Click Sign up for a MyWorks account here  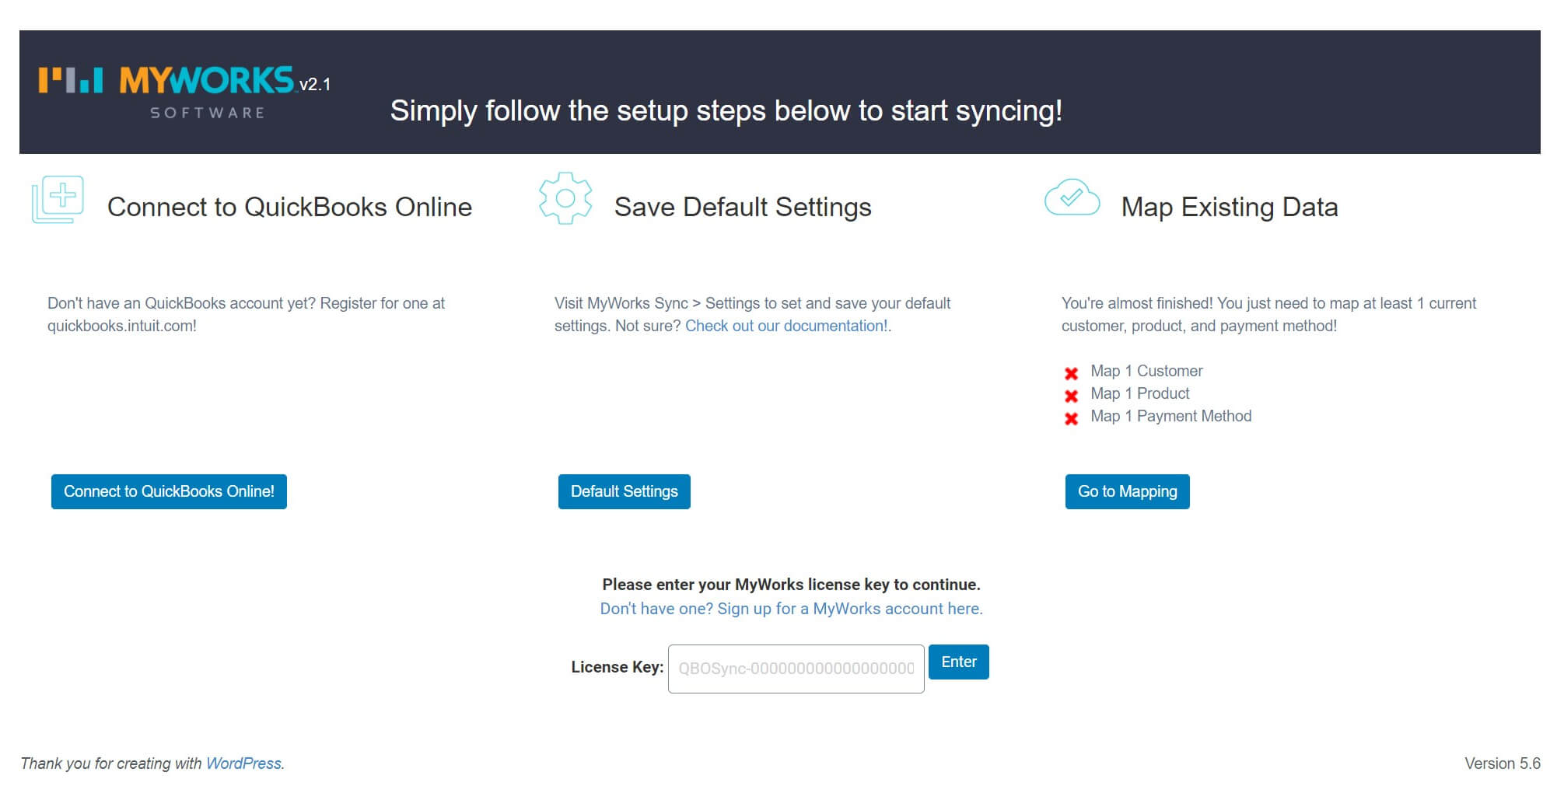pyautogui.click(x=849, y=609)
